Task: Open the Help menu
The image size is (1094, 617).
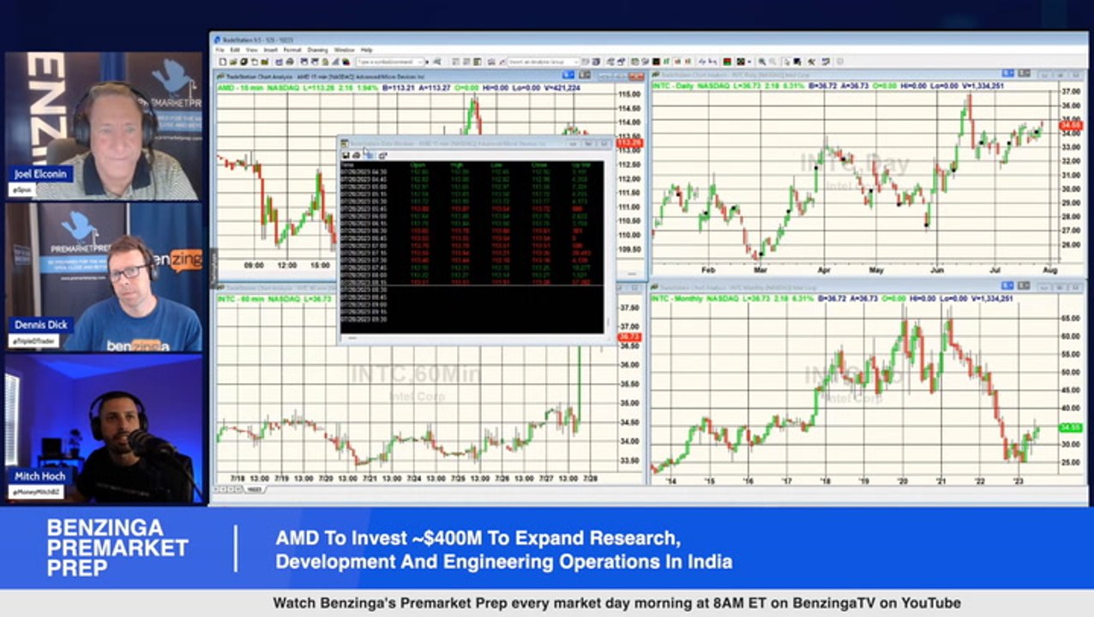Action: [x=367, y=50]
